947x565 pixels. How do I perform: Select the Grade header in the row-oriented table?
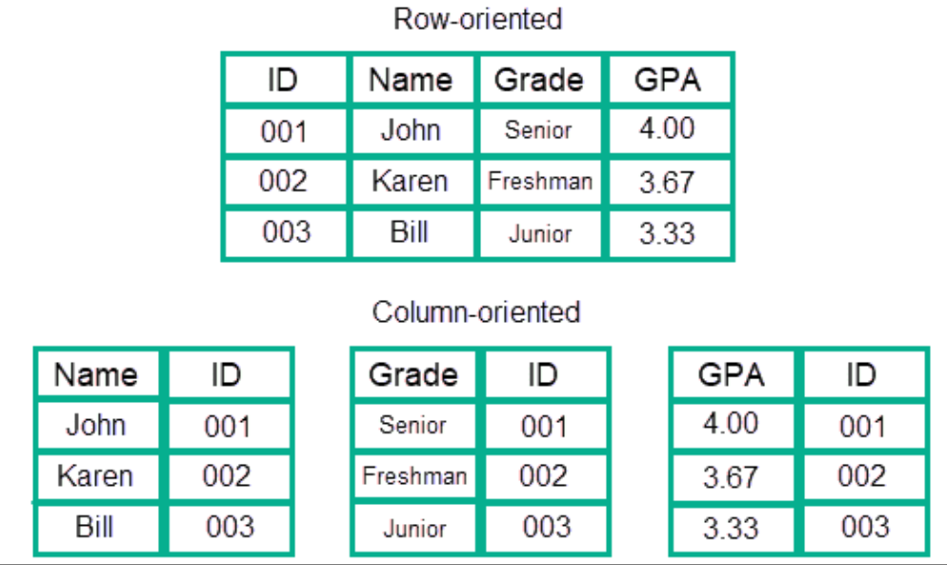(x=538, y=80)
